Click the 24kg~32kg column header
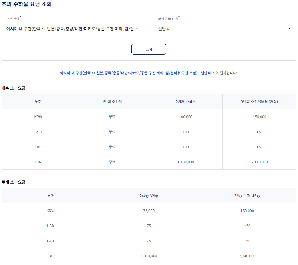Image resolution: width=298 pixels, height=265 pixels. coord(149,196)
